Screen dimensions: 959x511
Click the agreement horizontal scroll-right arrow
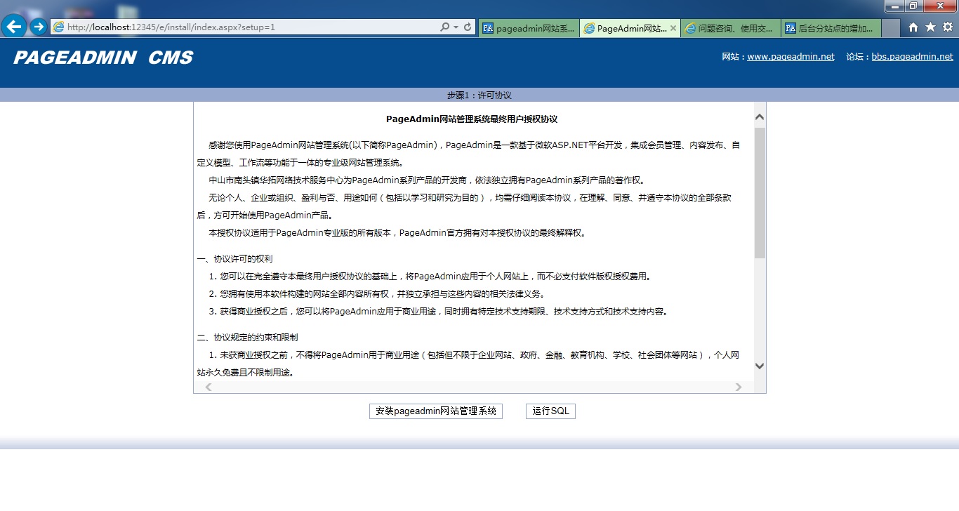(738, 387)
